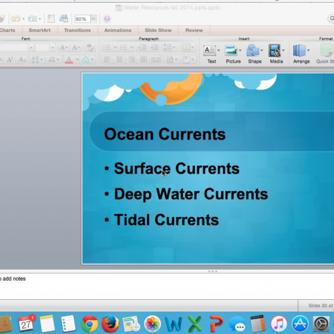Open the Line Spacing dropdown
This screenshot has height=334, width=334.
tap(169, 47)
